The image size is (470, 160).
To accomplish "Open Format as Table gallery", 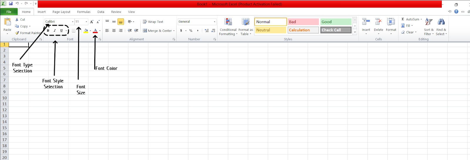I will (246, 27).
